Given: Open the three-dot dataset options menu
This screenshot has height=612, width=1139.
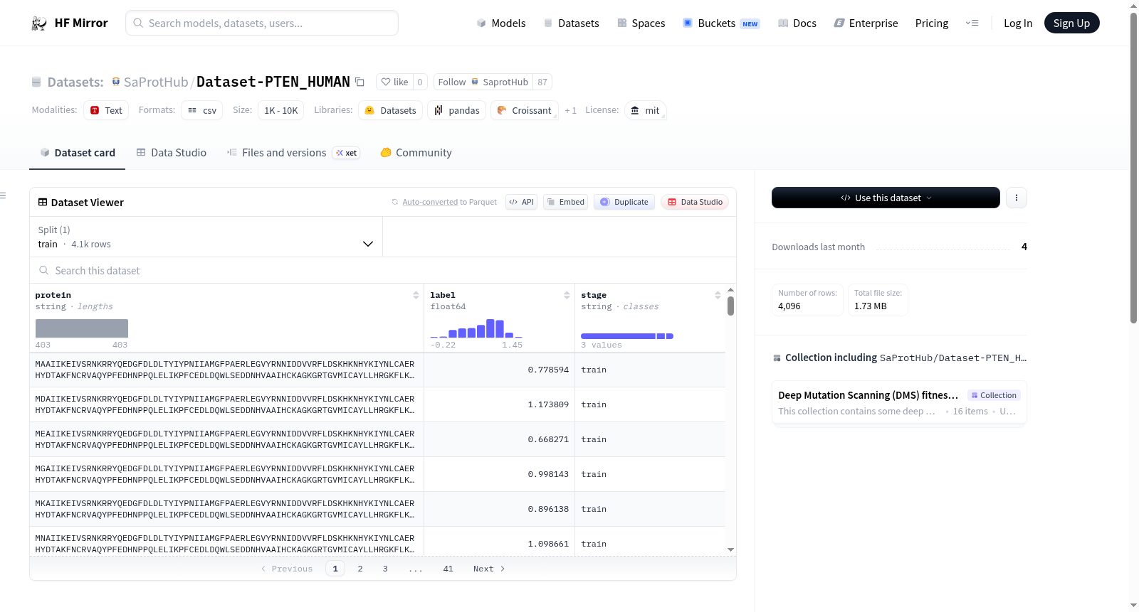Looking at the screenshot, I should [x=1017, y=198].
